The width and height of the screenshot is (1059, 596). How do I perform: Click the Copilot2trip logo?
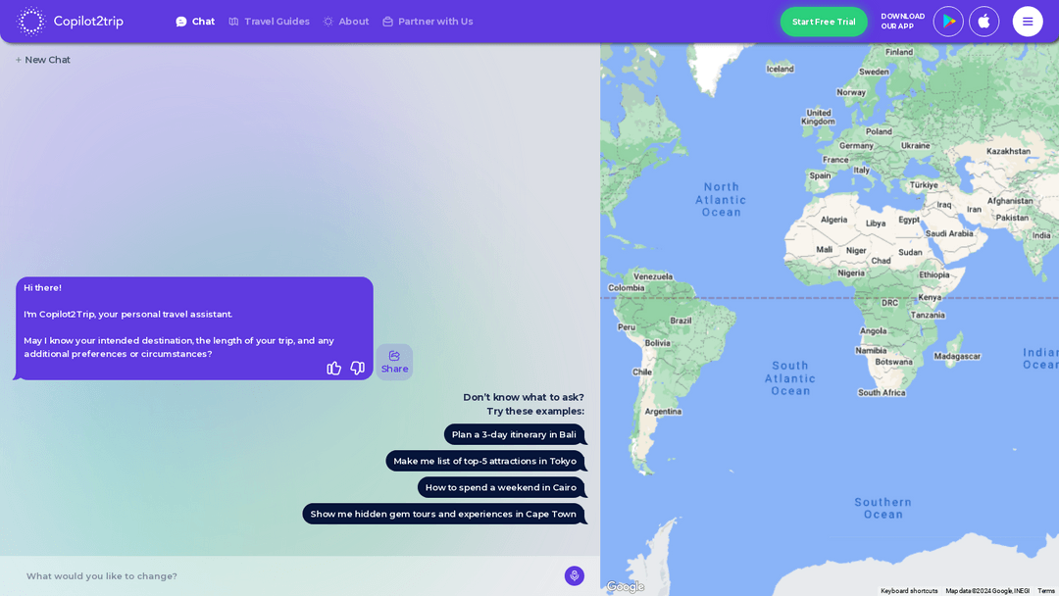pyautogui.click(x=71, y=22)
